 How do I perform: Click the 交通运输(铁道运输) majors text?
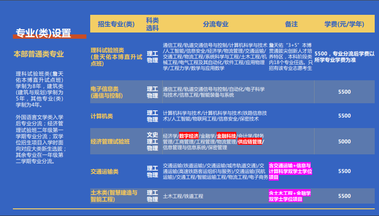pos(215,171)
